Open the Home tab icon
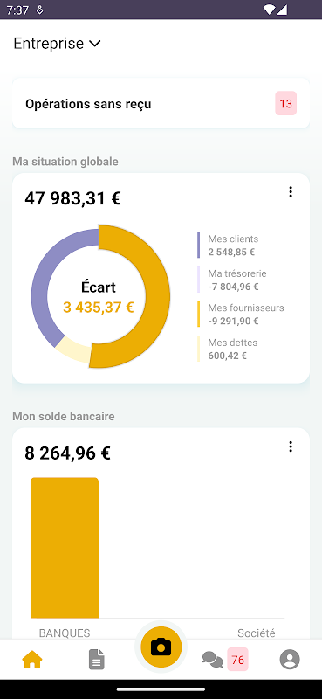 (x=32, y=660)
